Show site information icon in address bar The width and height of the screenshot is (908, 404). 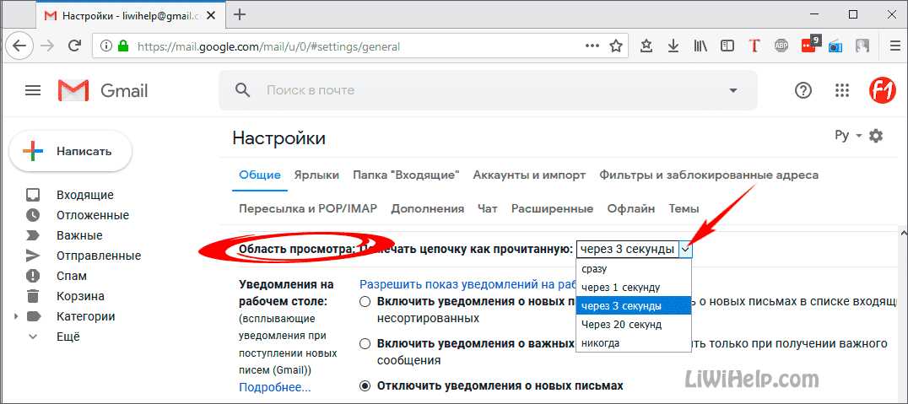[106, 46]
